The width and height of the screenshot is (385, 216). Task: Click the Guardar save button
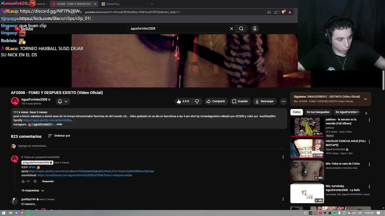click(240, 101)
